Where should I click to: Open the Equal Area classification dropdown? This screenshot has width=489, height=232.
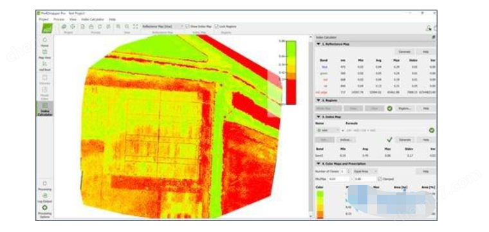tap(365, 172)
